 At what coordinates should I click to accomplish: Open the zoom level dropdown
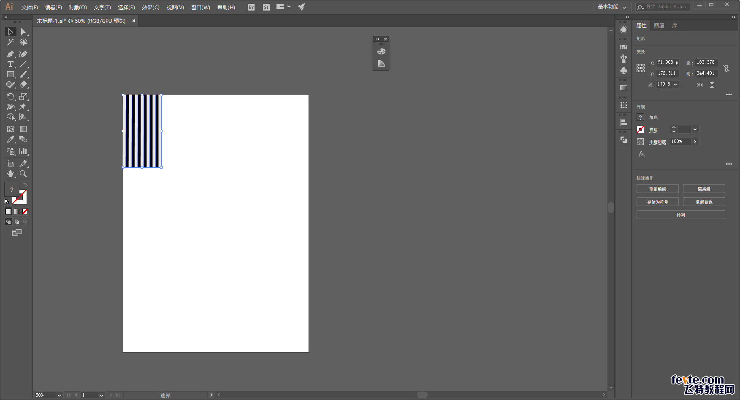59,395
